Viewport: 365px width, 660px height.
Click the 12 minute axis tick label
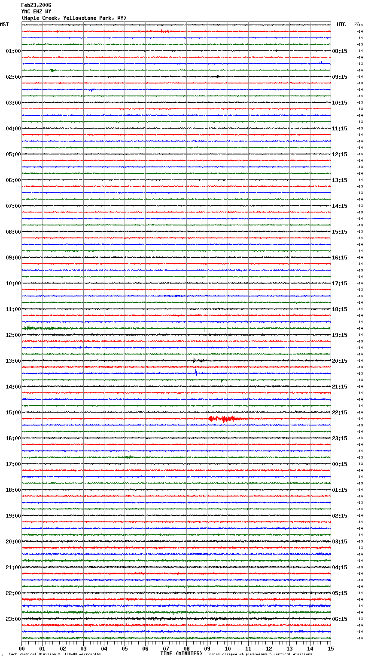pos(269,648)
